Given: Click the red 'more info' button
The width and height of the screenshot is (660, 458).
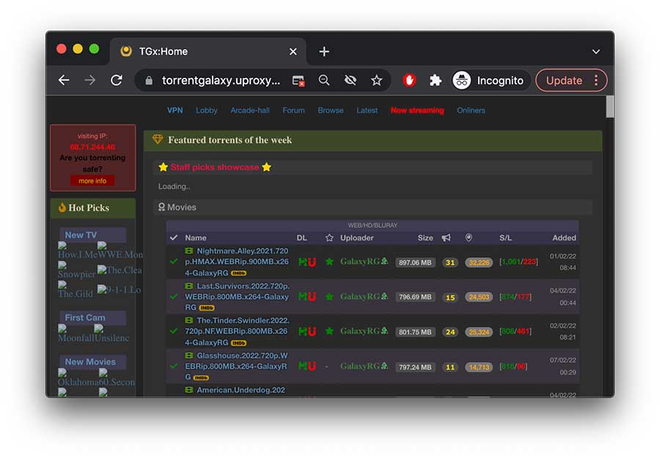Looking at the screenshot, I should pyautogui.click(x=92, y=181).
